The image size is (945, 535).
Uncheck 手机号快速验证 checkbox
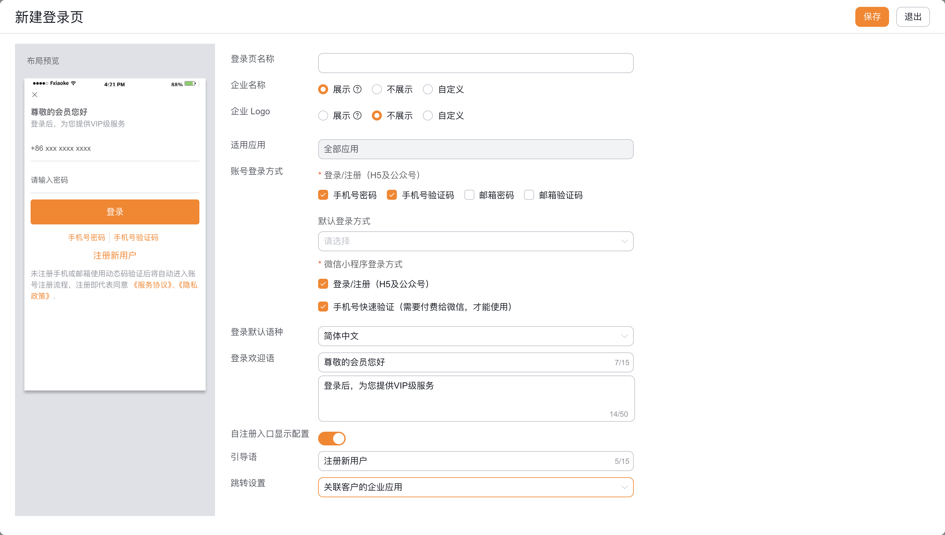323,307
